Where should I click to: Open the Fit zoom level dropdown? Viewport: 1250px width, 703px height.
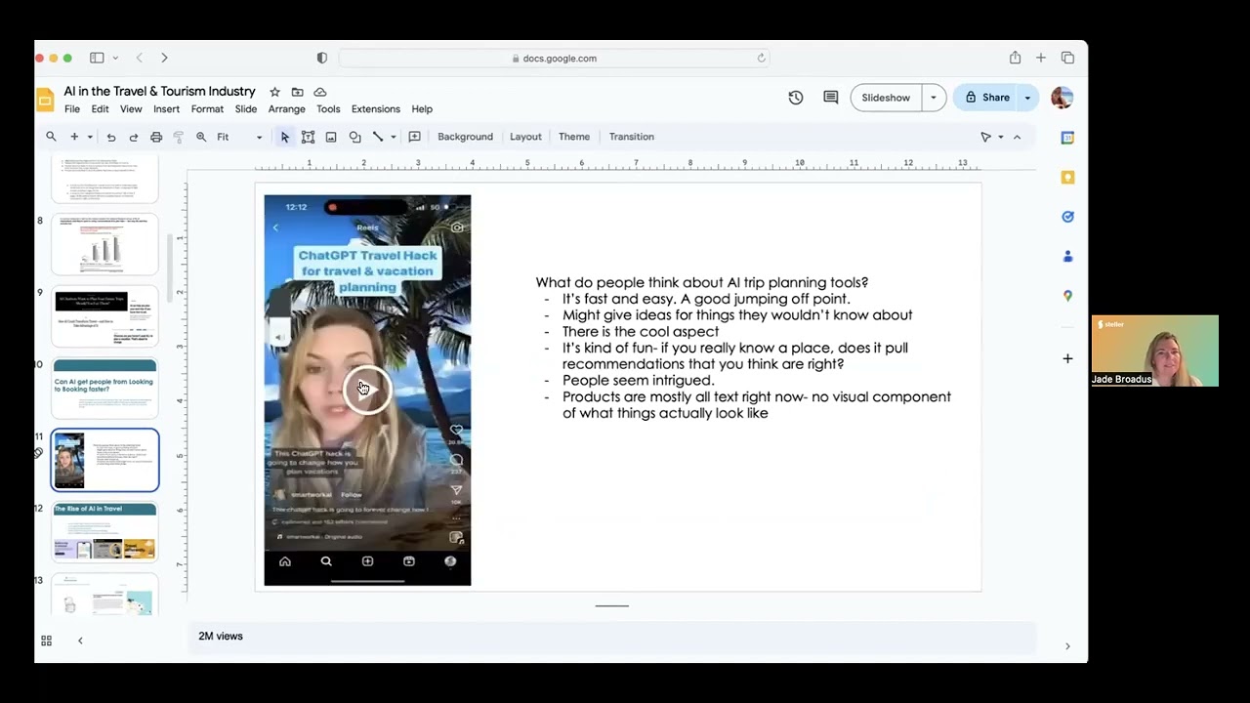tap(239, 137)
